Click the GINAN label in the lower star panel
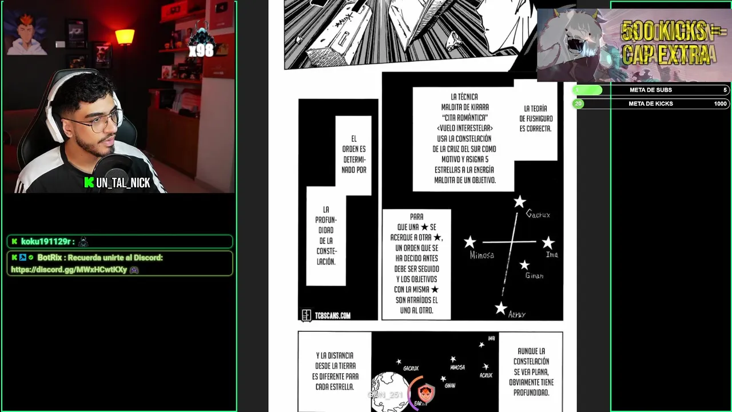Screen dimensions: 732x412 click(x=450, y=386)
